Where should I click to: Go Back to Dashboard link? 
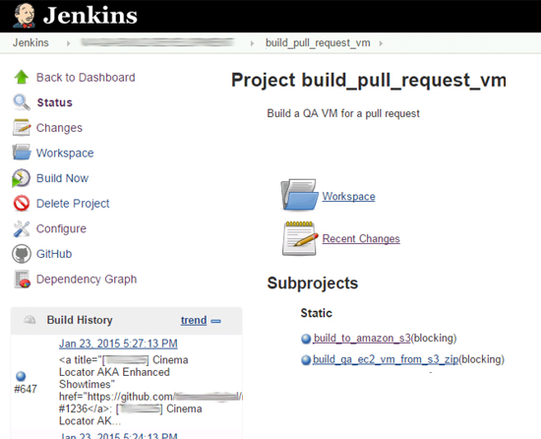pos(86,78)
